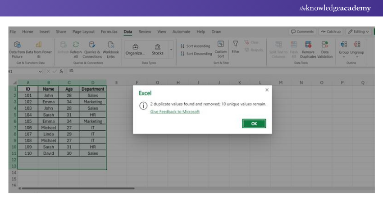This screenshot has height=203, width=383.
Task: Select the Stocks data type
Action: coord(157,48)
